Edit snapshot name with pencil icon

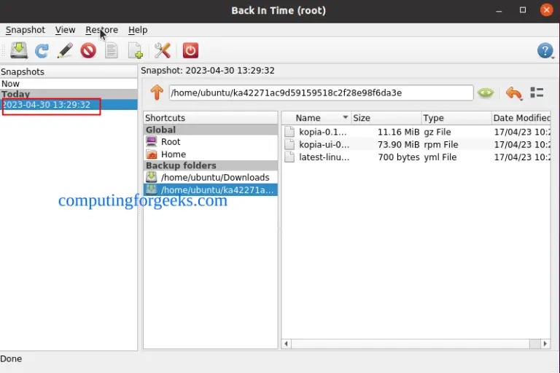[x=65, y=50]
